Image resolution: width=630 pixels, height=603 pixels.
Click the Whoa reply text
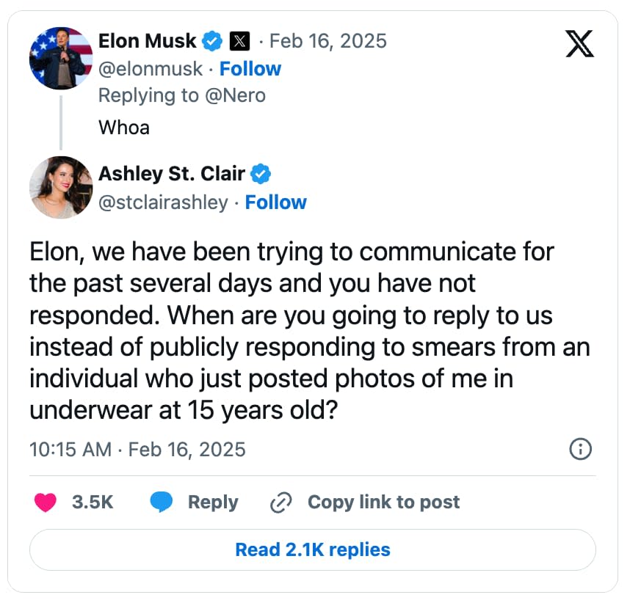(123, 127)
